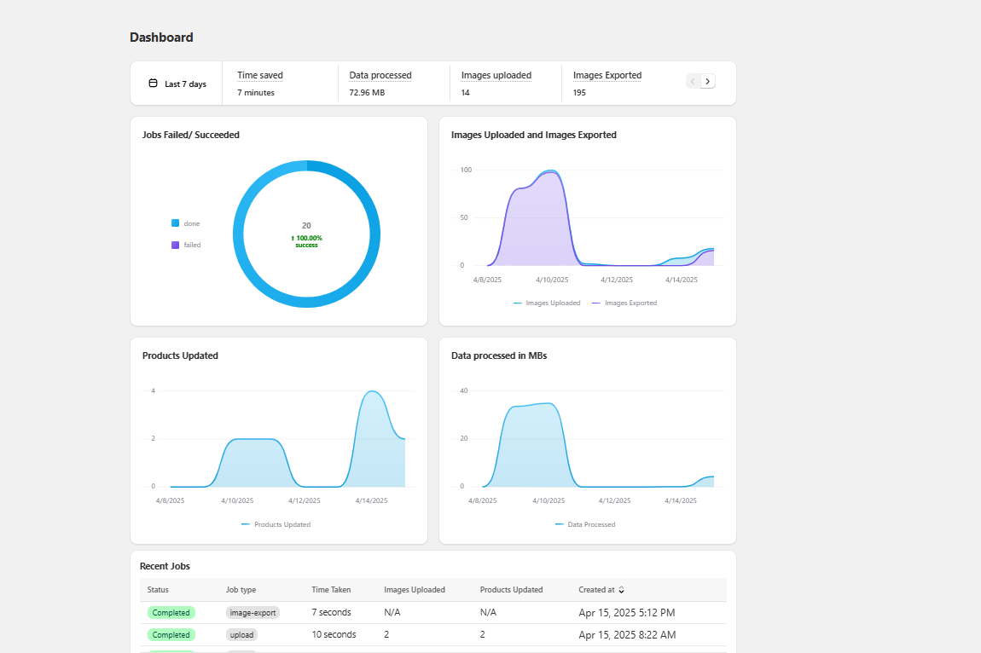981x653 pixels.
Task: Click the Apr 15, 2025 5:12 PM timestamp
Action: (x=627, y=612)
